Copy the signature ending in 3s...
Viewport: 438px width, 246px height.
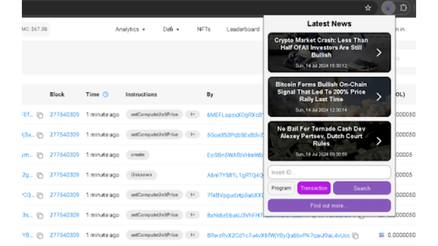pyautogui.click(x=40, y=215)
